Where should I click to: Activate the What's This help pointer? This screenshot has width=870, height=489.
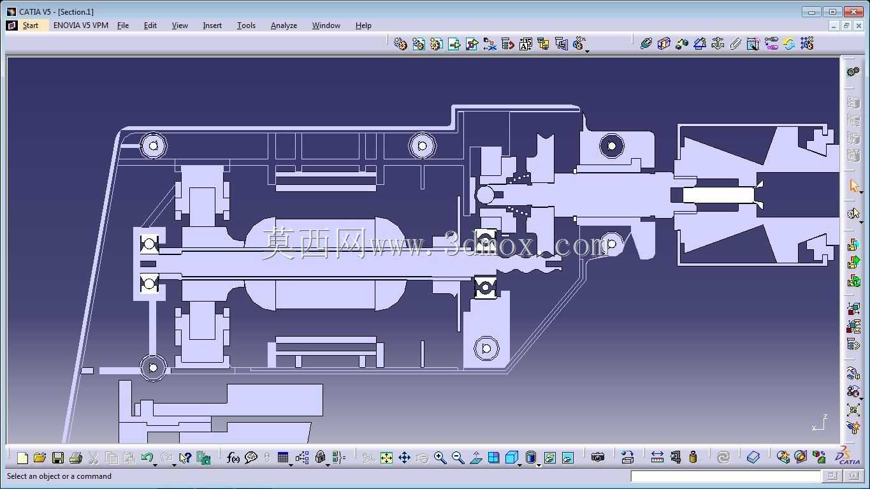pyautogui.click(x=185, y=458)
